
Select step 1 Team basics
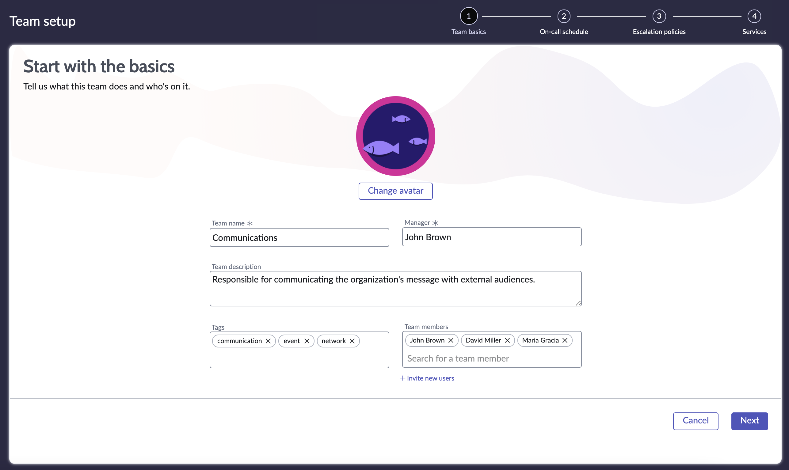point(469,16)
